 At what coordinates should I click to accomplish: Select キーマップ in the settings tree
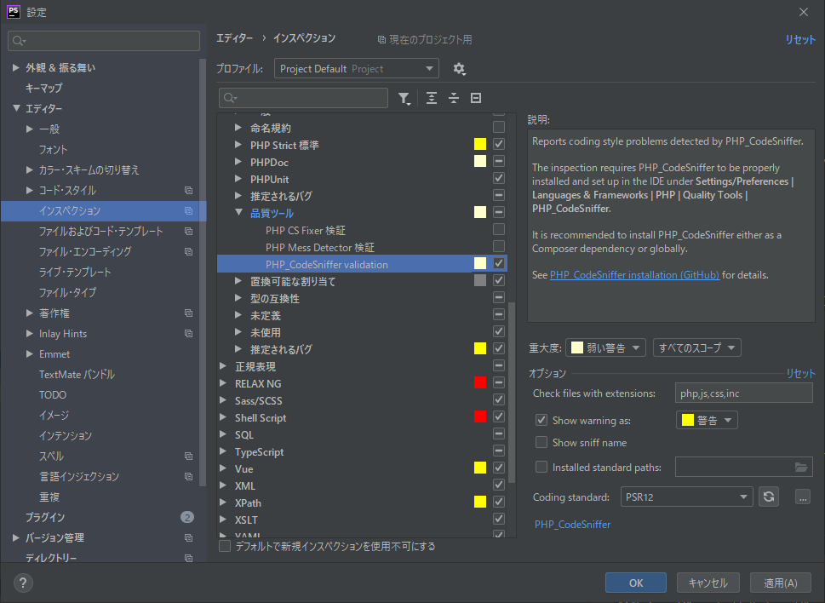click(x=44, y=88)
